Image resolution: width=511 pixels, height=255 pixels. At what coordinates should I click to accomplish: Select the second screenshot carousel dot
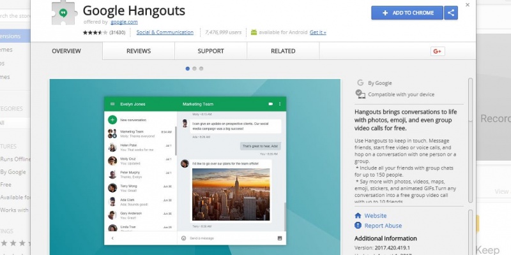[194, 69]
